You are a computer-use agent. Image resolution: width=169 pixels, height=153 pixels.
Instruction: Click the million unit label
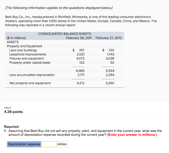tap(62, 144)
